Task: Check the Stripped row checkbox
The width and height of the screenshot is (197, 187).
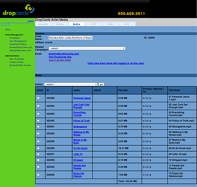Action: pos(38,160)
